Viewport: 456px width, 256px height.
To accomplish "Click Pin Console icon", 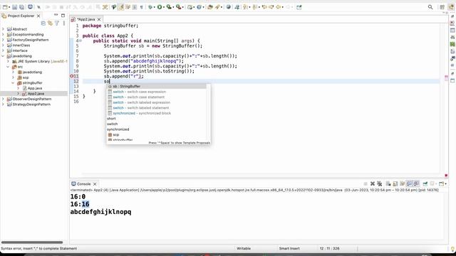I will pos(425,183).
